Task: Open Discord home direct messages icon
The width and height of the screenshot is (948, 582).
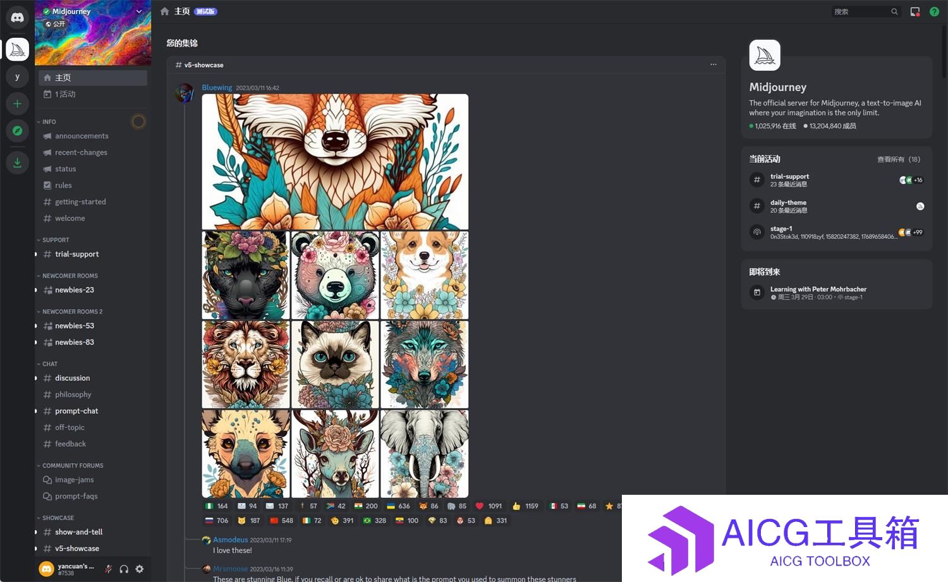Action: pos(17,17)
